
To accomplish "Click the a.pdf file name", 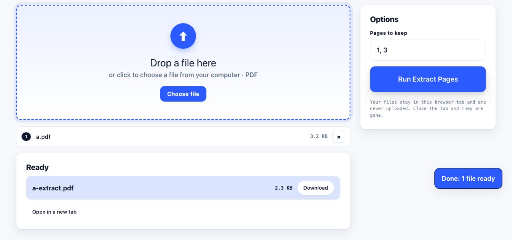I will click(x=43, y=137).
